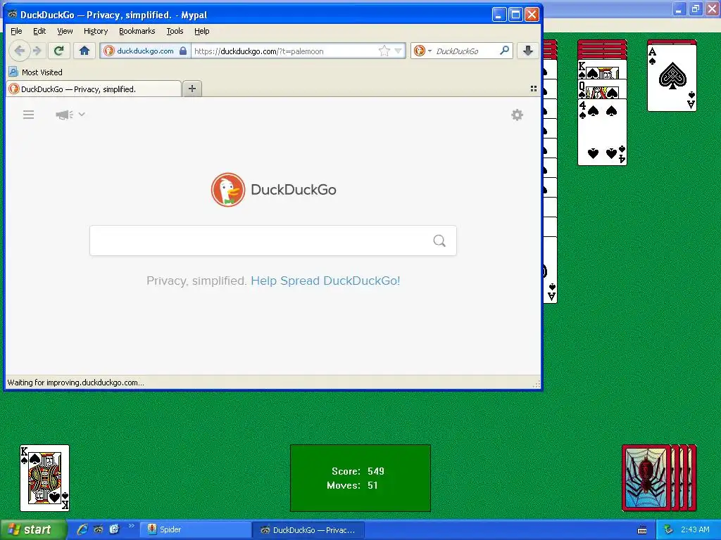
Task: Open DuckDuckGo hamburger menu
Action: point(28,115)
